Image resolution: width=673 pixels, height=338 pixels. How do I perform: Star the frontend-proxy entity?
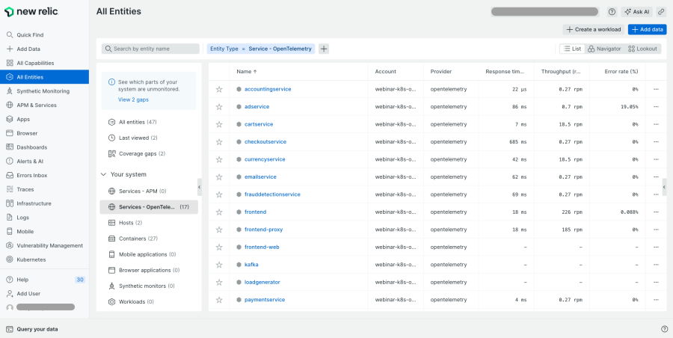[219, 230]
